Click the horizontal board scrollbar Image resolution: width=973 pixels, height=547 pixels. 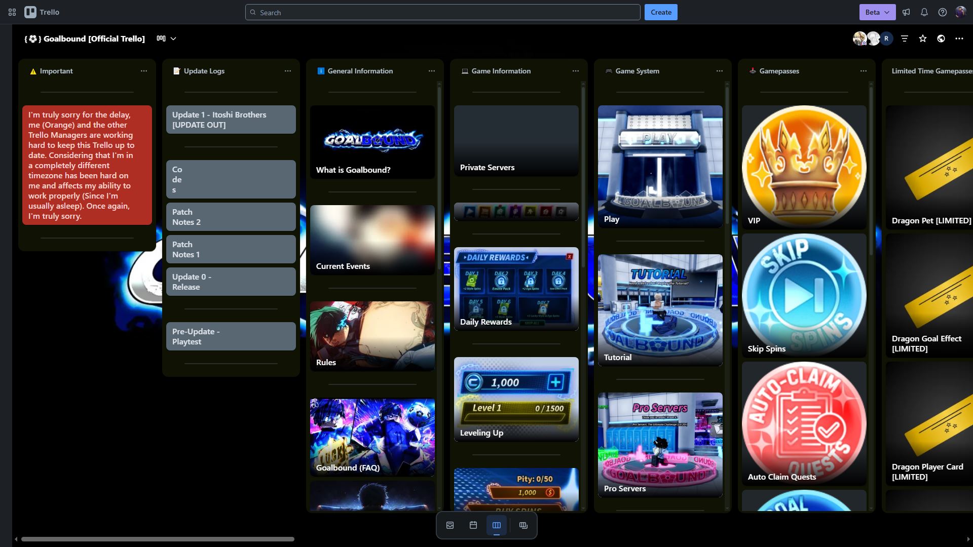coord(158,539)
